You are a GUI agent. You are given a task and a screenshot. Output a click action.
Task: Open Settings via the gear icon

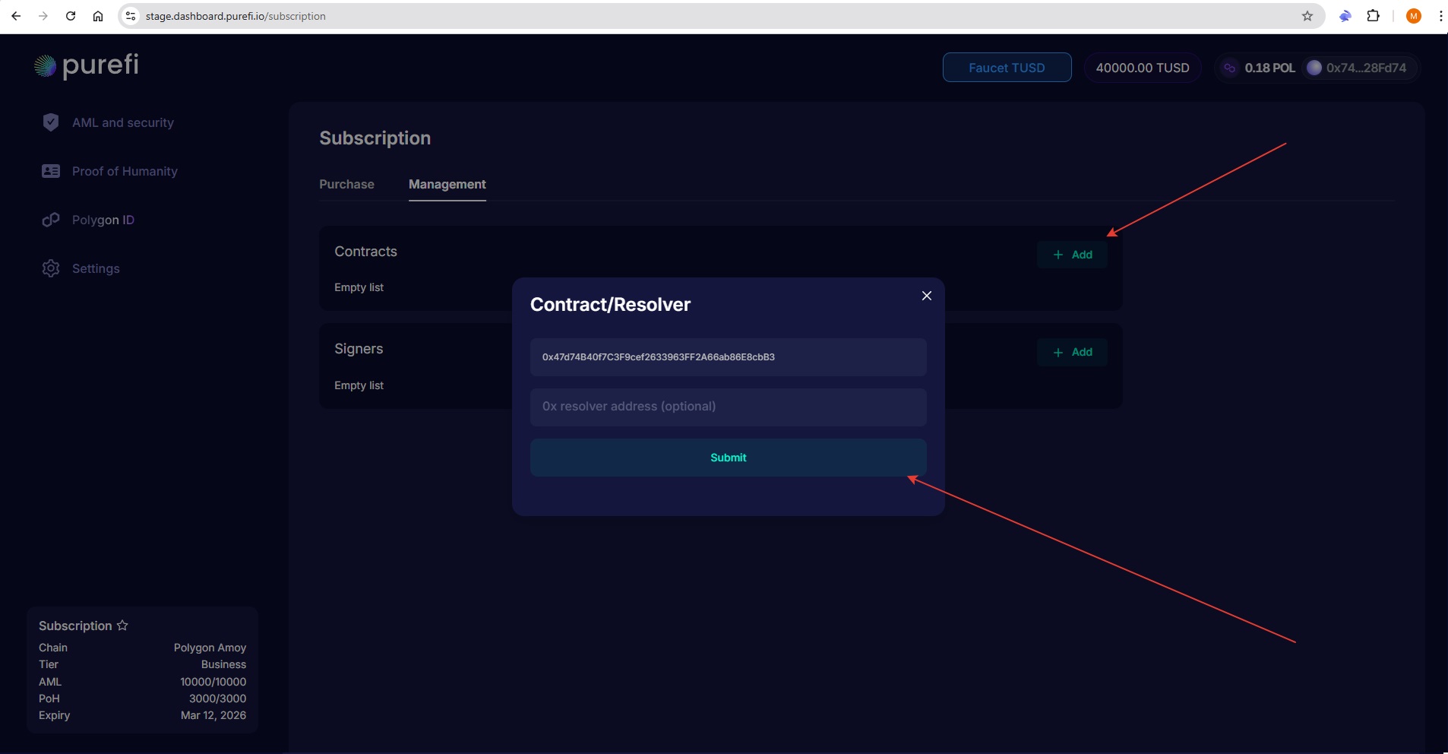point(51,268)
